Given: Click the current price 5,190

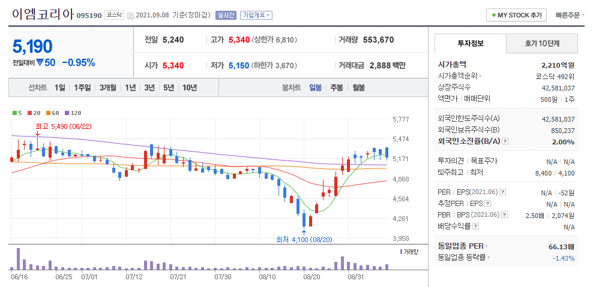Looking at the screenshot, I should point(32,47).
